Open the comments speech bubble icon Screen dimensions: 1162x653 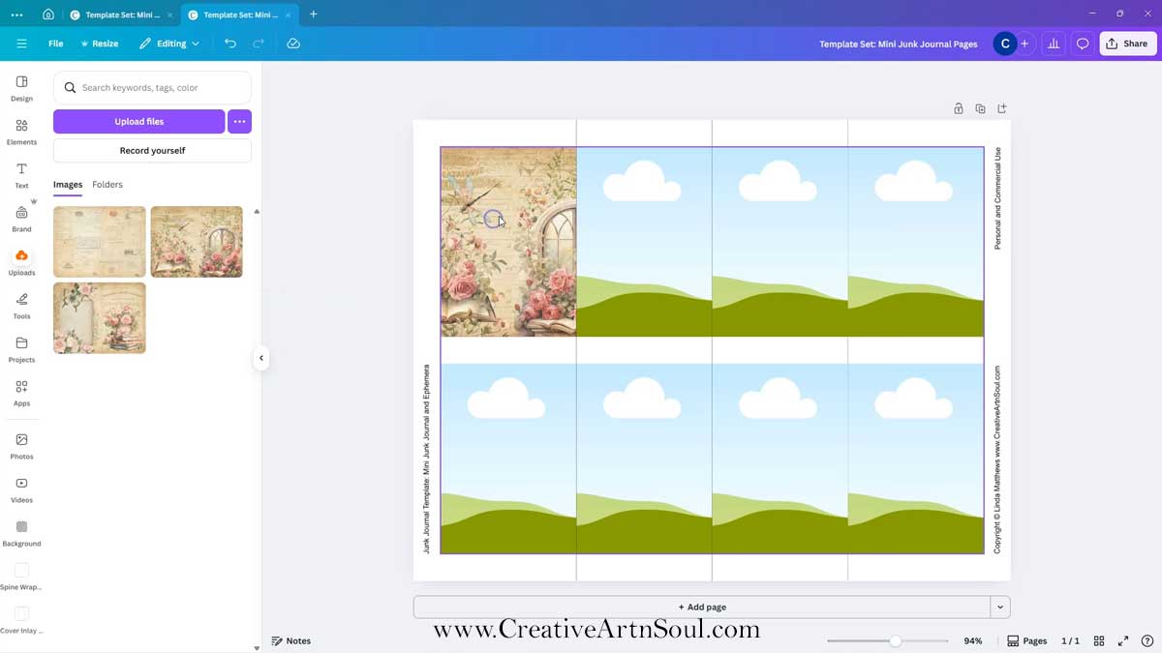coord(1083,44)
